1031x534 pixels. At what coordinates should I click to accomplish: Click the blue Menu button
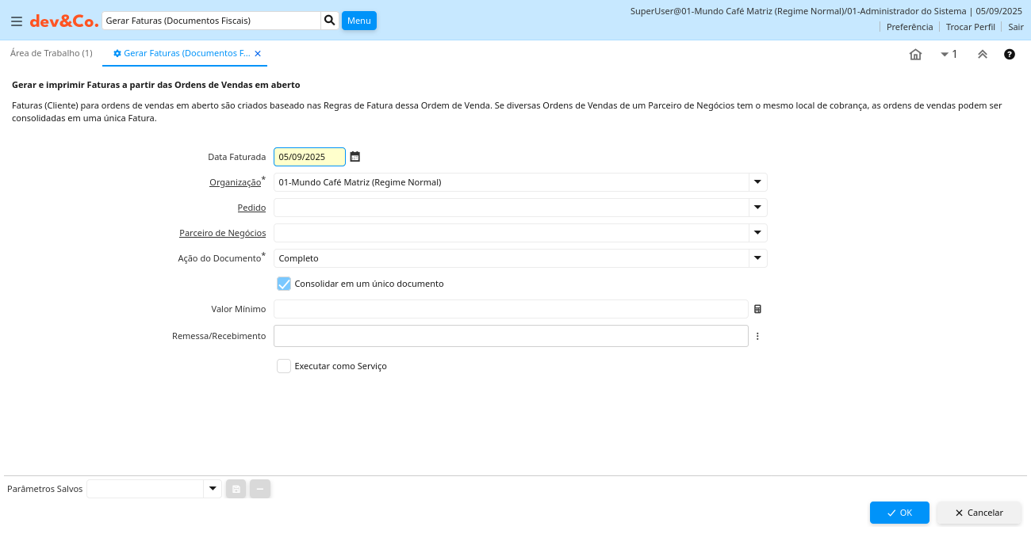click(x=358, y=21)
